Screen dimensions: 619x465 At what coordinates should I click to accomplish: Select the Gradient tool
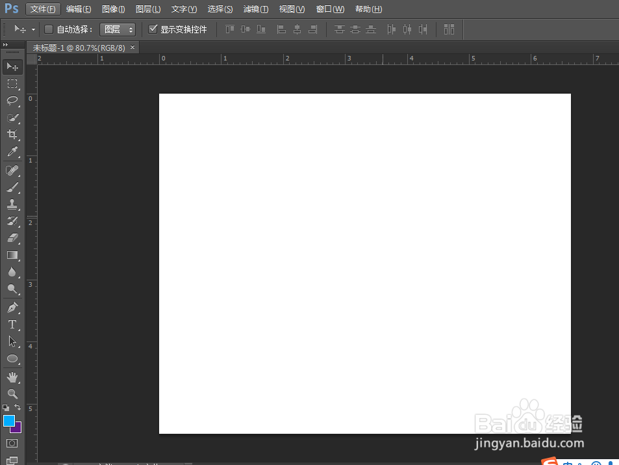[12, 255]
